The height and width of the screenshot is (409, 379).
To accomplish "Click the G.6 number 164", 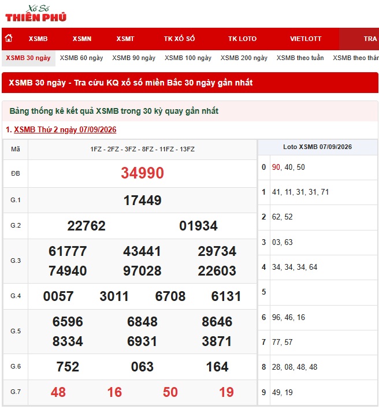I will point(217,367).
